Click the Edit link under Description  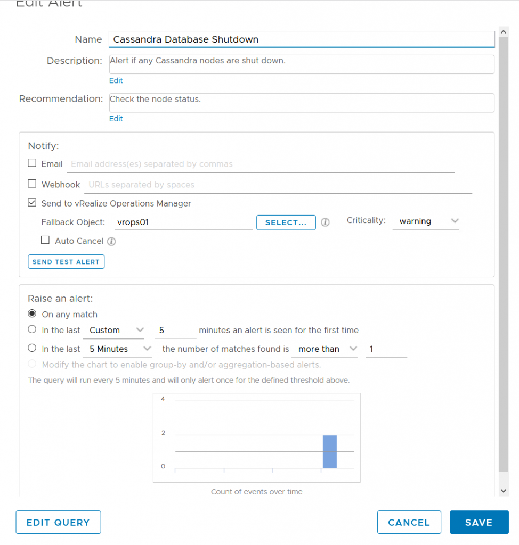(116, 81)
